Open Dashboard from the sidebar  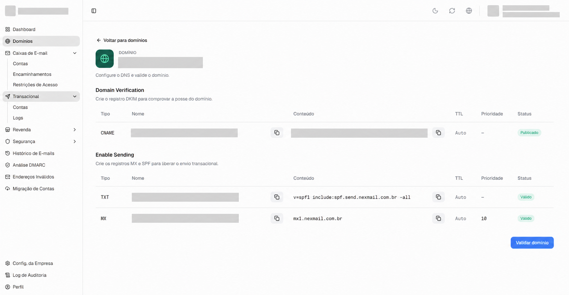pos(41,29)
